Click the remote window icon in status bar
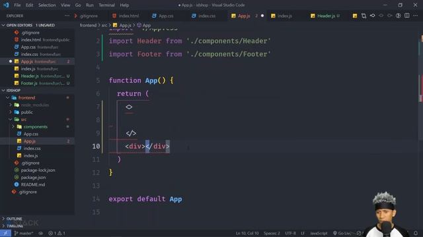Viewport: 423px width, 237px height. click(5, 233)
